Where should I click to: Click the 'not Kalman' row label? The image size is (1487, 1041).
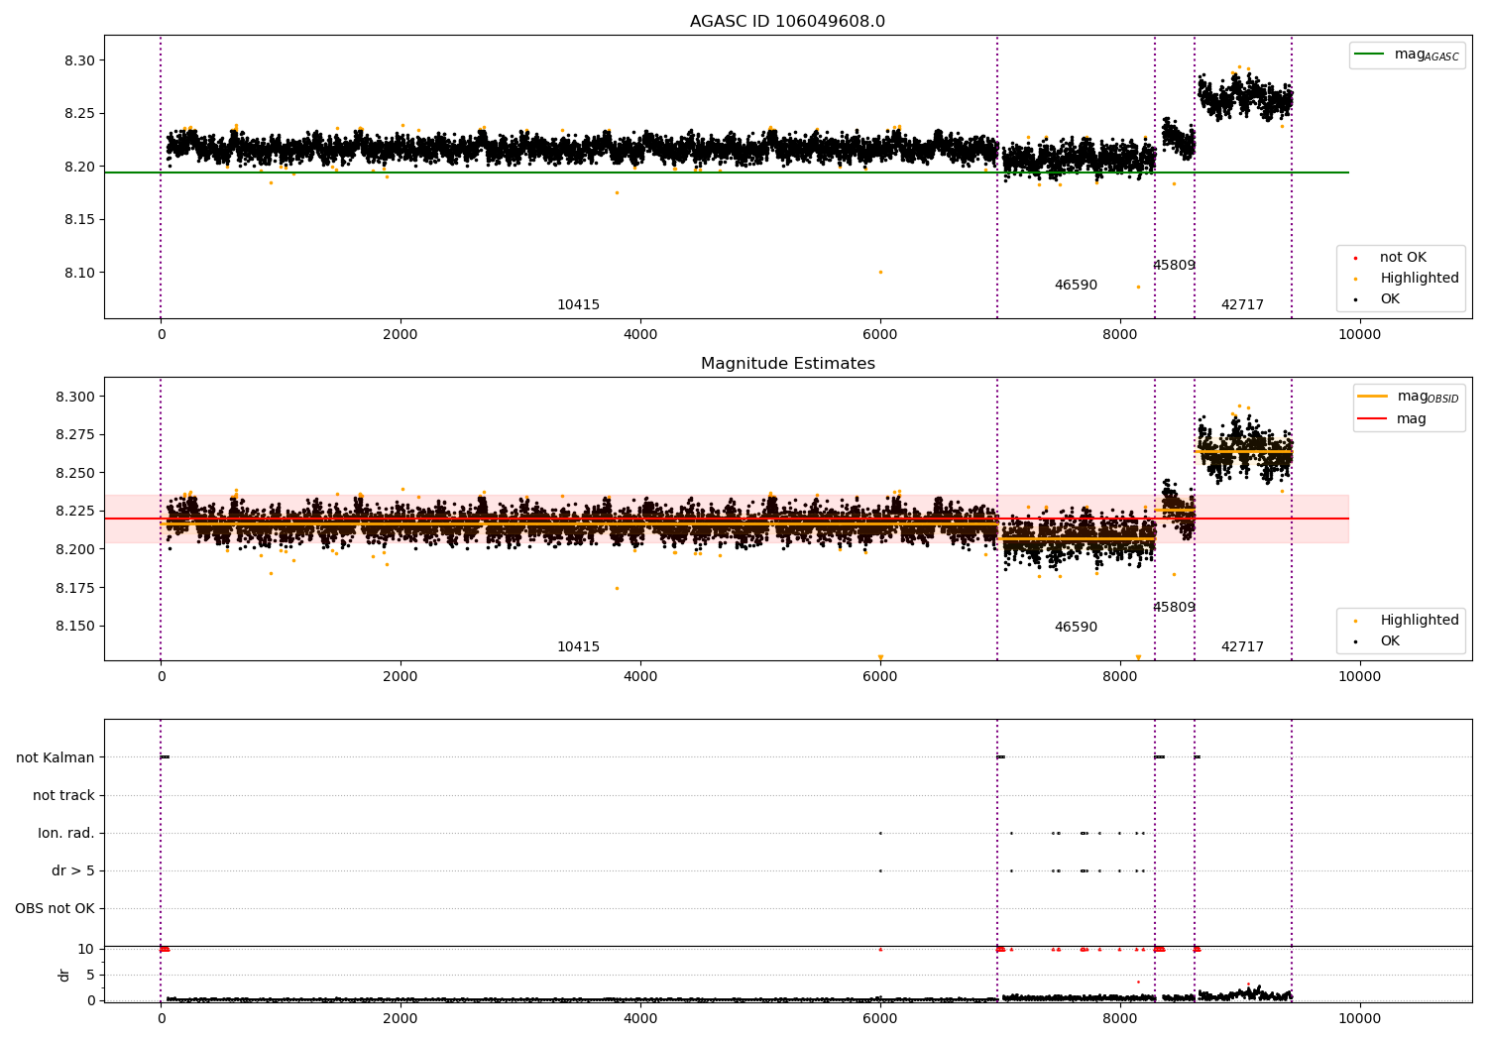(x=56, y=758)
